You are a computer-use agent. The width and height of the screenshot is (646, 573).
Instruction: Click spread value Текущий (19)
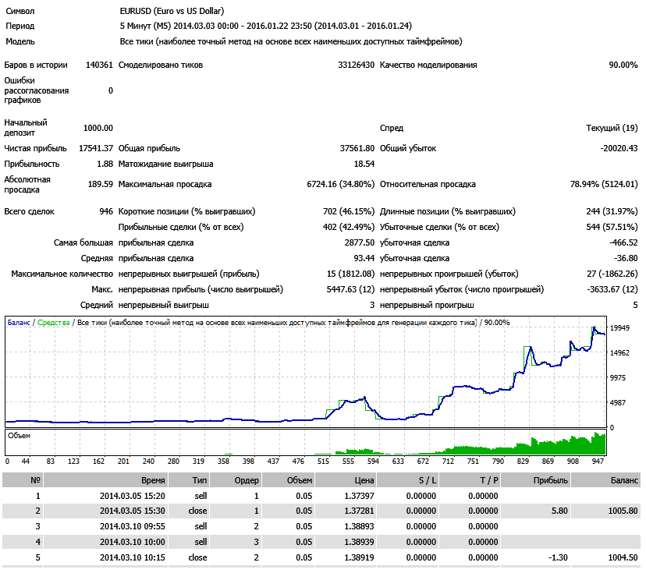[x=612, y=128]
